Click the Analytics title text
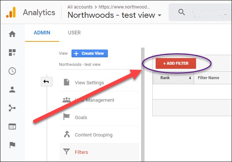Screen dimensions: 232x162 pos(39,13)
